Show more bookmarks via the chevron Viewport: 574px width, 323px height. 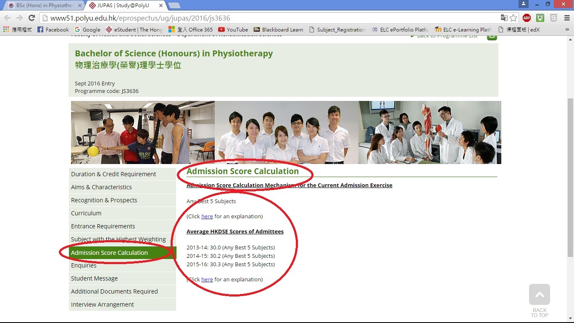coord(567,29)
